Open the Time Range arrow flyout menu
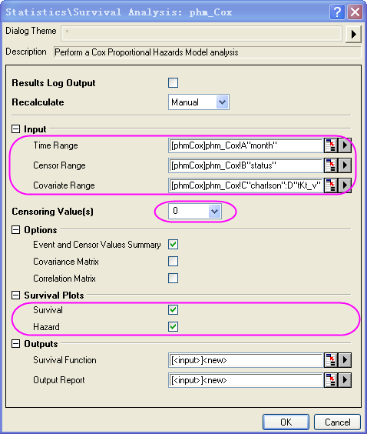Viewport: 367px width, 434px height. pos(345,145)
